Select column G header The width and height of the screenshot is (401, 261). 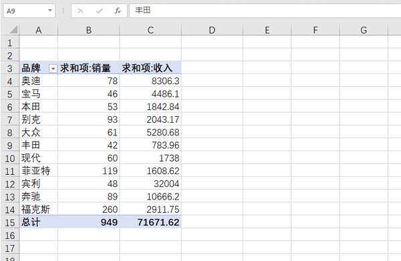(364, 30)
